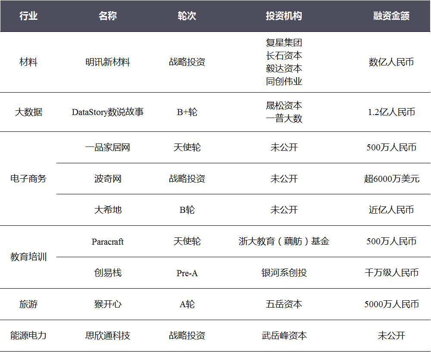
Task: Select the Pre-A round cell
Action: click(x=187, y=273)
